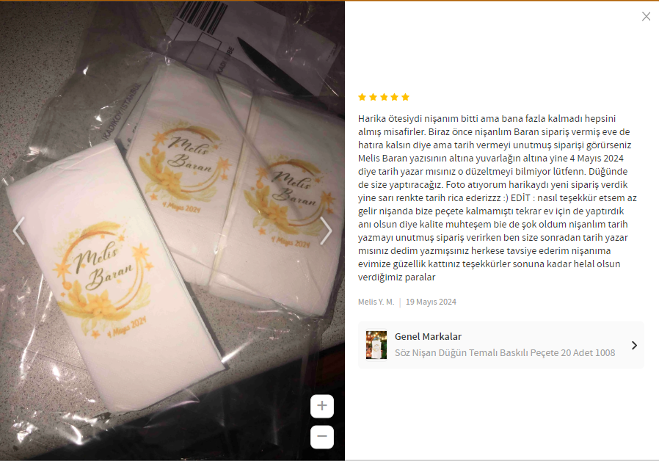Open the Genel Markalar brand name
659x461 pixels.
(428, 337)
